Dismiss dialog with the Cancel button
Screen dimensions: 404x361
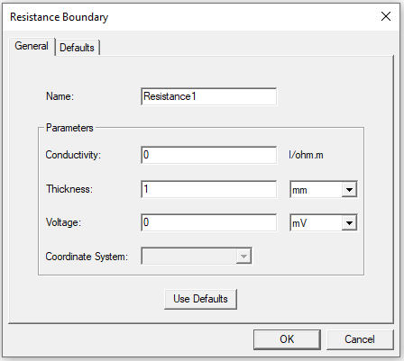pos(360,339)
